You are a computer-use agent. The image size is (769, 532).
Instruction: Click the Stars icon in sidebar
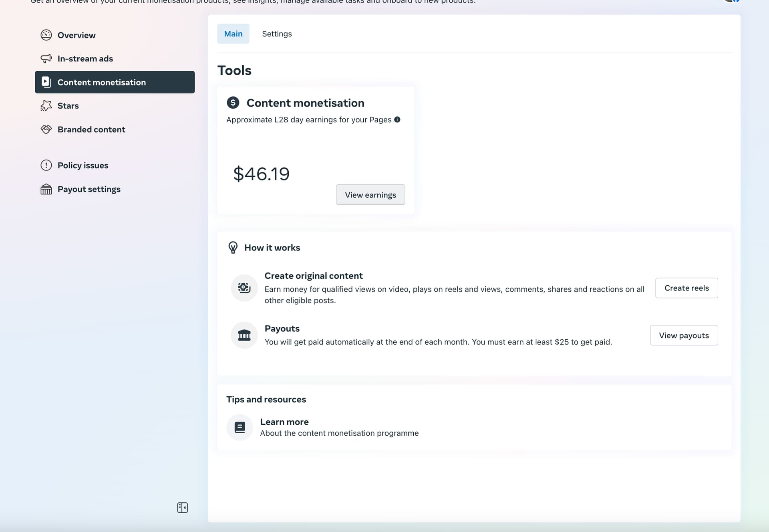(46, 106)
